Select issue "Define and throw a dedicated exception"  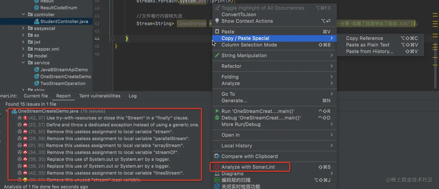(x=108, y=125)
